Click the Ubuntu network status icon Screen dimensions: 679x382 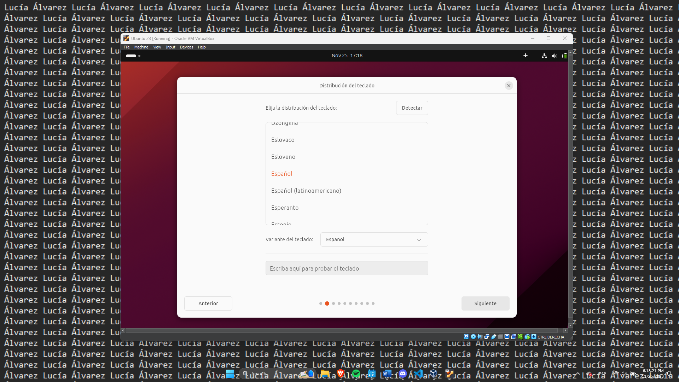[x=544, y=56]
